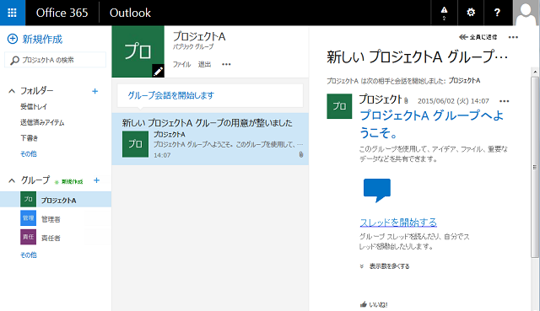540x311 pixels.
Task: Open the 送信済みアイテム folder
Action: click(42, 122)
